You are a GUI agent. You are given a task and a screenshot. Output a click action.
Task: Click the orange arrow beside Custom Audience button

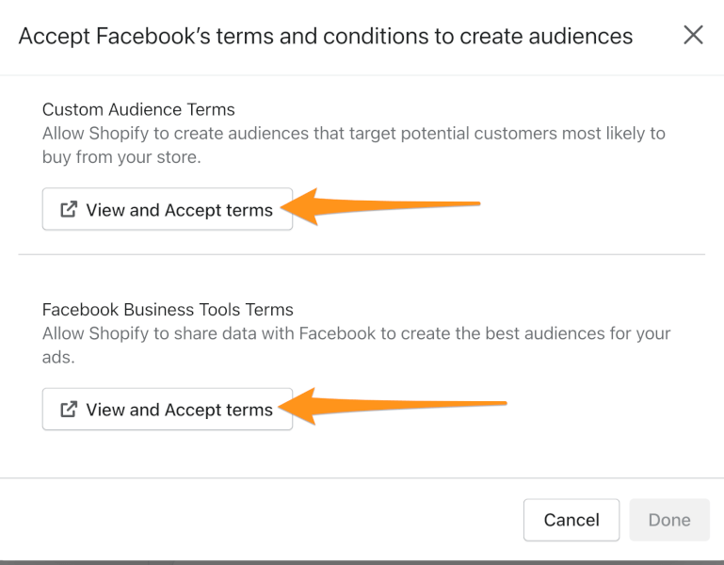point(380,206)
